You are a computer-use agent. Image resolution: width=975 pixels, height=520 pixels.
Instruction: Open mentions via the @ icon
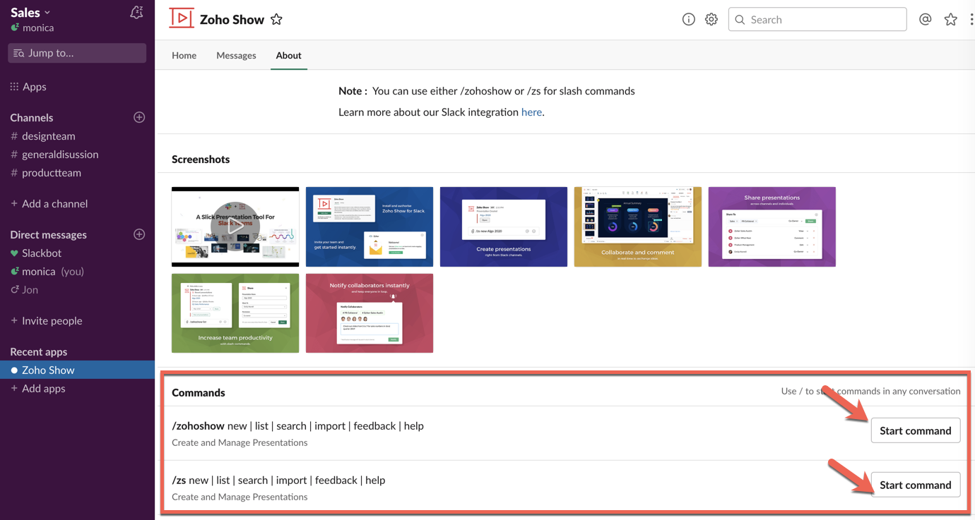pyautogui.click(x=925, y=20)
